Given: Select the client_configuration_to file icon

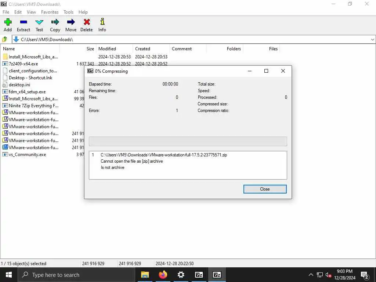Looking at the screenshot, I should (x=5, y=71).
